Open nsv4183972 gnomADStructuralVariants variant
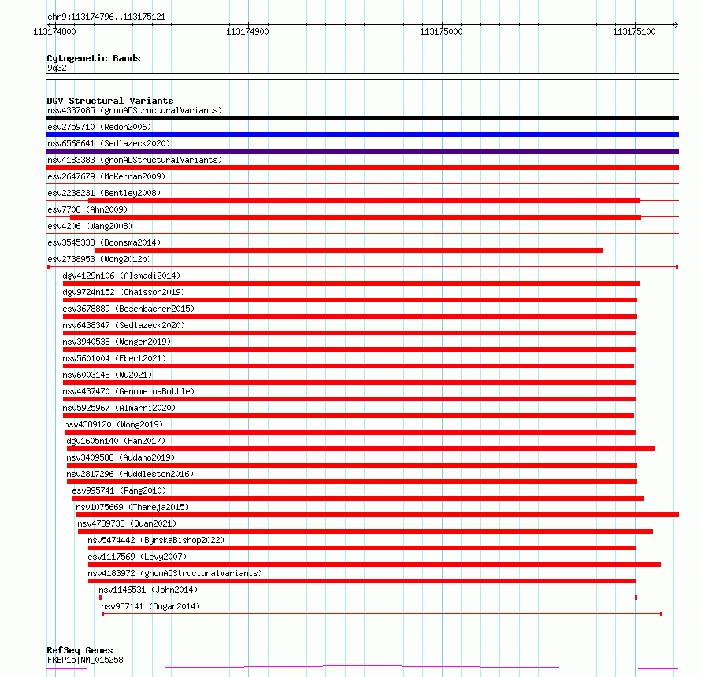The width and height of the screenshot is (701, 677). click(x=362, y=581)
